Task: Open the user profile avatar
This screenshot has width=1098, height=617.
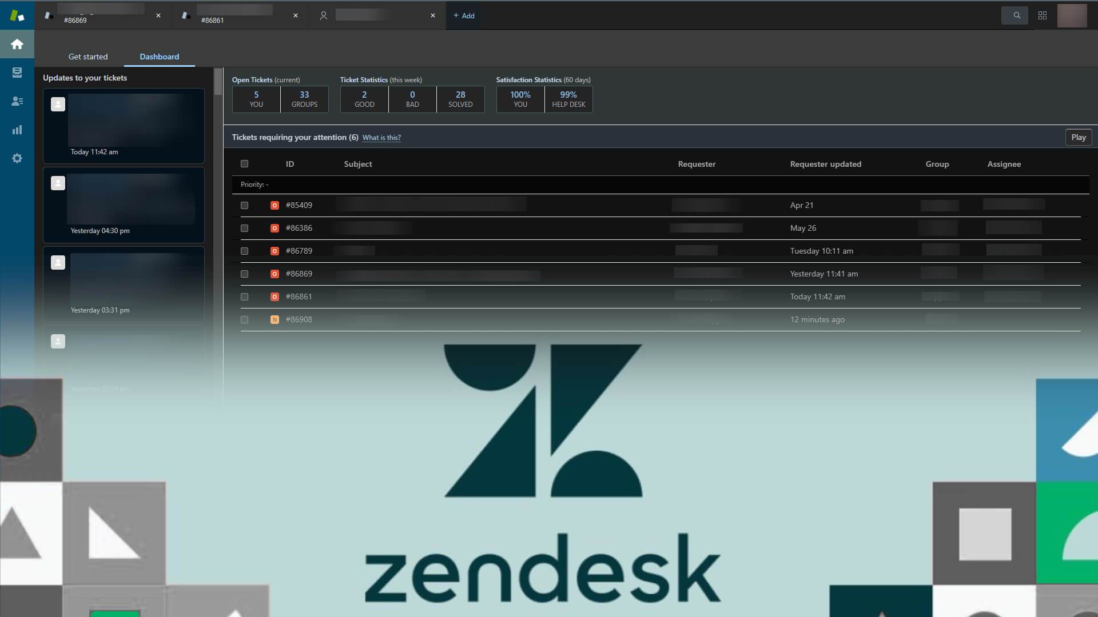Action: (x=1072, y=15)
